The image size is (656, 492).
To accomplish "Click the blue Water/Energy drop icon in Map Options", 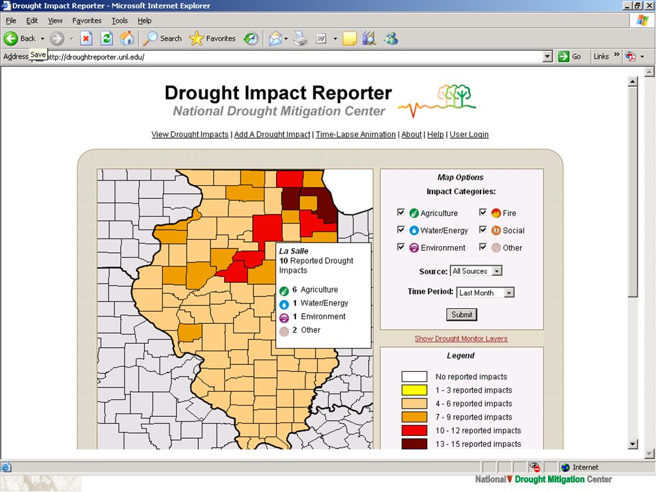I will [414, 230].
